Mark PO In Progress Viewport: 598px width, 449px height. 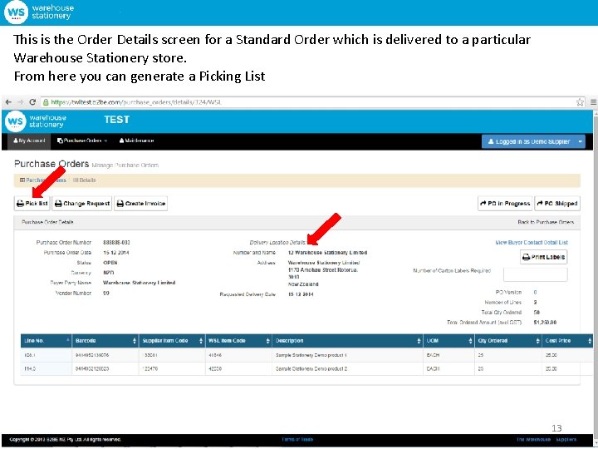[505, 204]
